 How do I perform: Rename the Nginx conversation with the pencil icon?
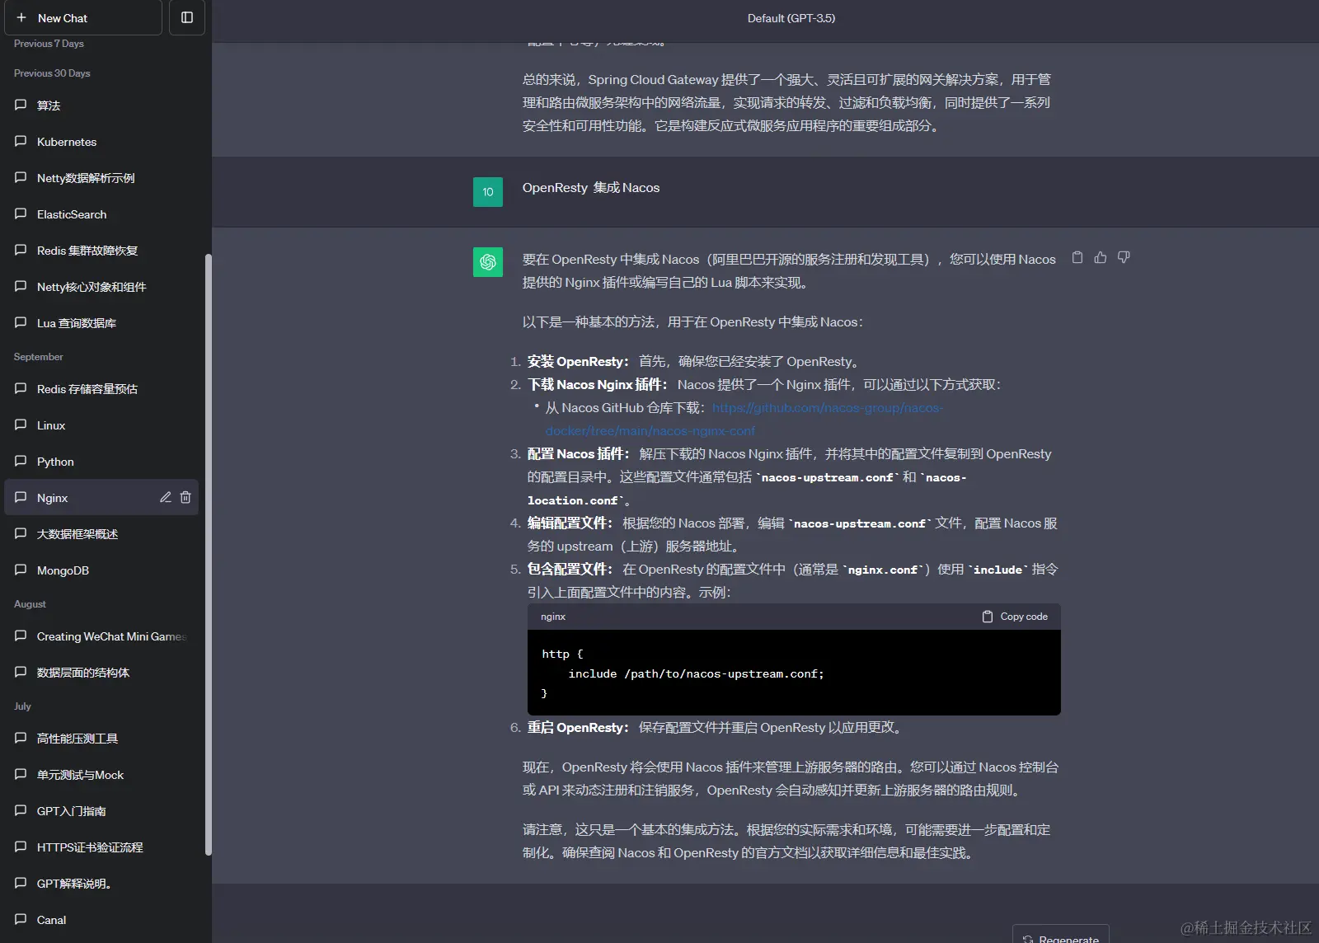click(x=165, y=497)
